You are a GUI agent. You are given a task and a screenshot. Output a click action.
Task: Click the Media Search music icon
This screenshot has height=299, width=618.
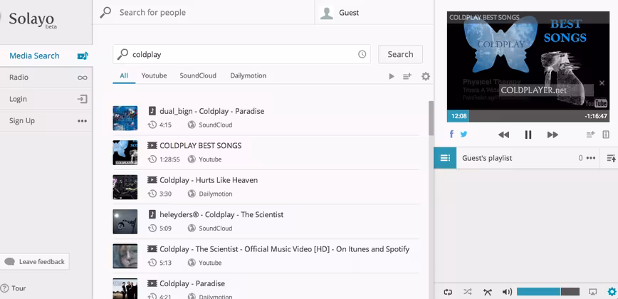coord(83,56)
